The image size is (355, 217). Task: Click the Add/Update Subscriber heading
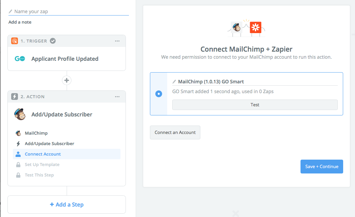tap(62, 114)
